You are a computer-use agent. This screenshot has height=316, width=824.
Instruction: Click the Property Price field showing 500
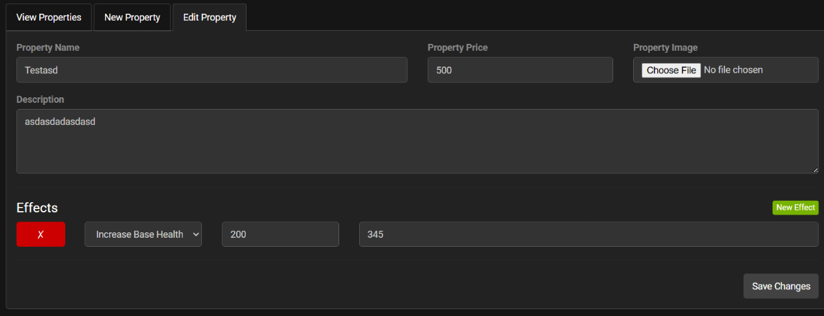pos(520,70)
